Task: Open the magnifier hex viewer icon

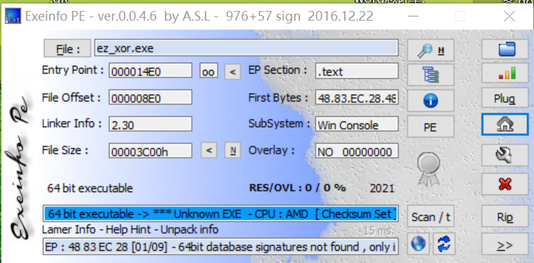Action: [431, 50]
